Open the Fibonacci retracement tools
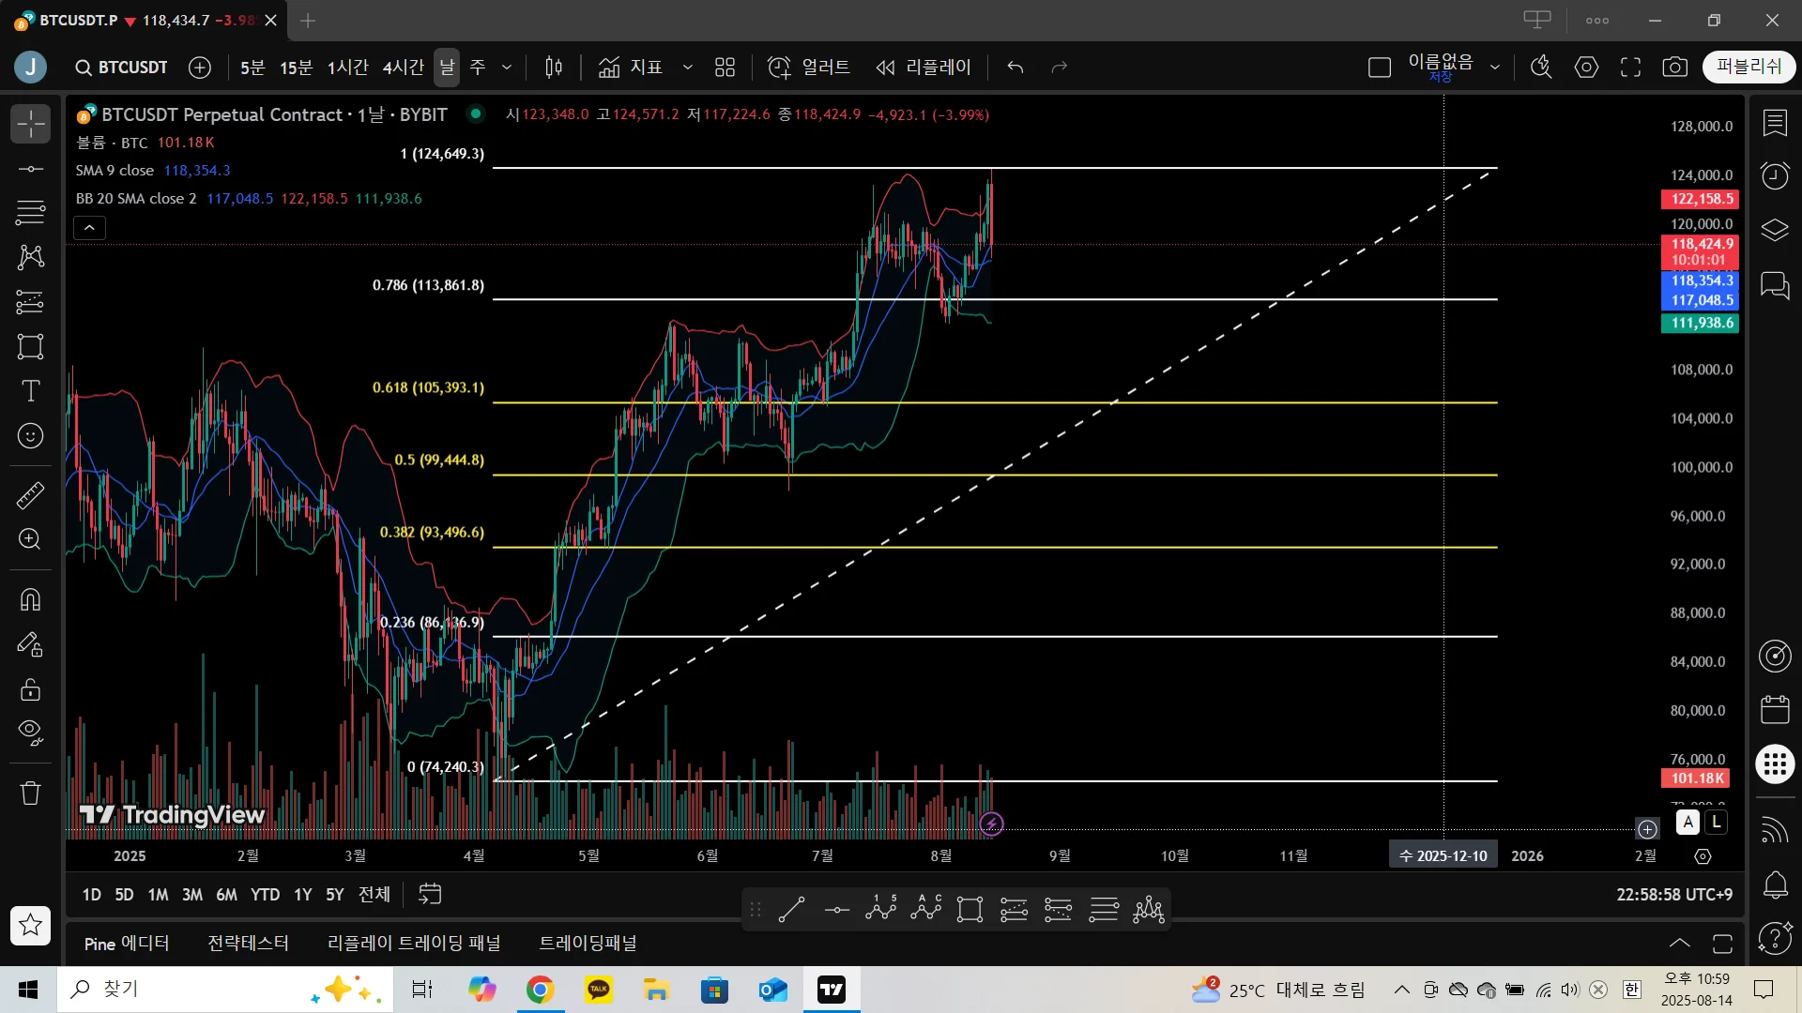This screenshot has width=1802, height=1013. (30, 213)
